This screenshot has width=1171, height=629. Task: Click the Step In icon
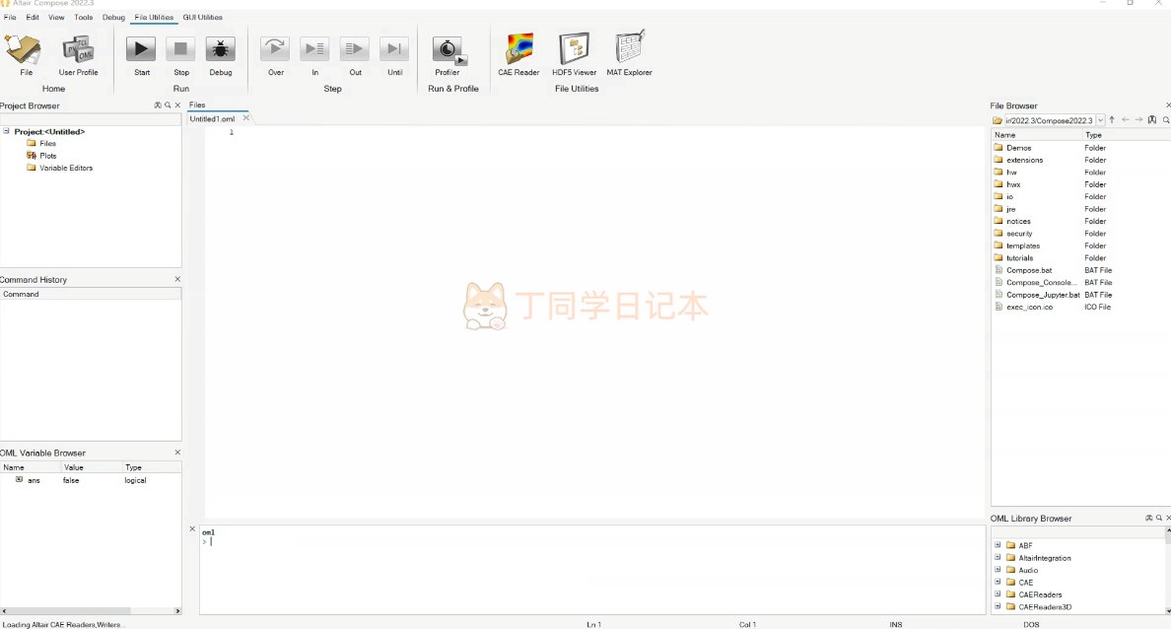coord(314,49)
